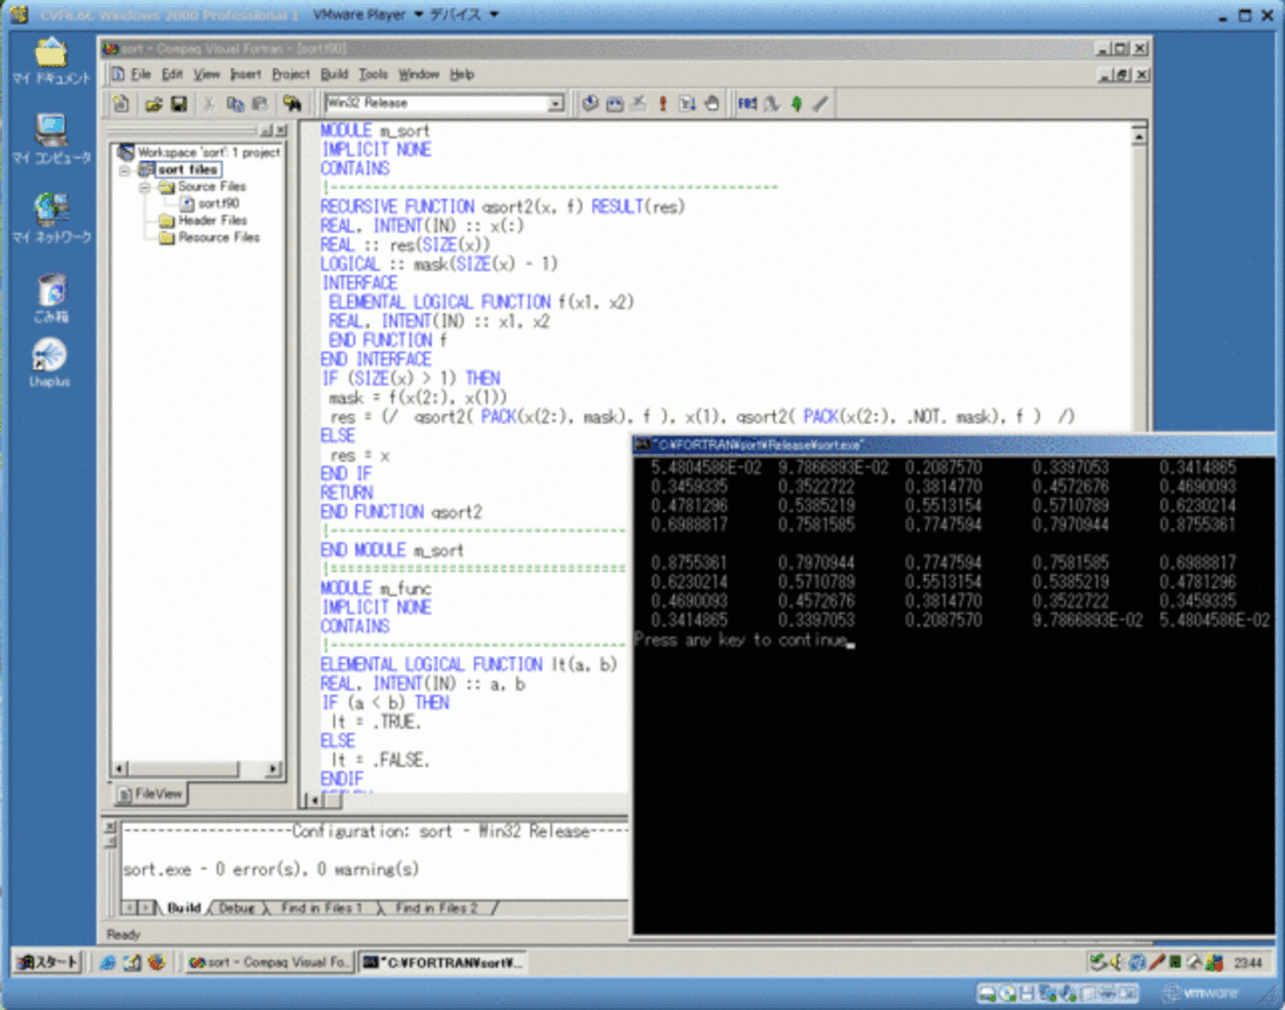The height and width of the screenshot is (1010, 1285).
Task: Click the console window title bar
Action: (953, 445)
